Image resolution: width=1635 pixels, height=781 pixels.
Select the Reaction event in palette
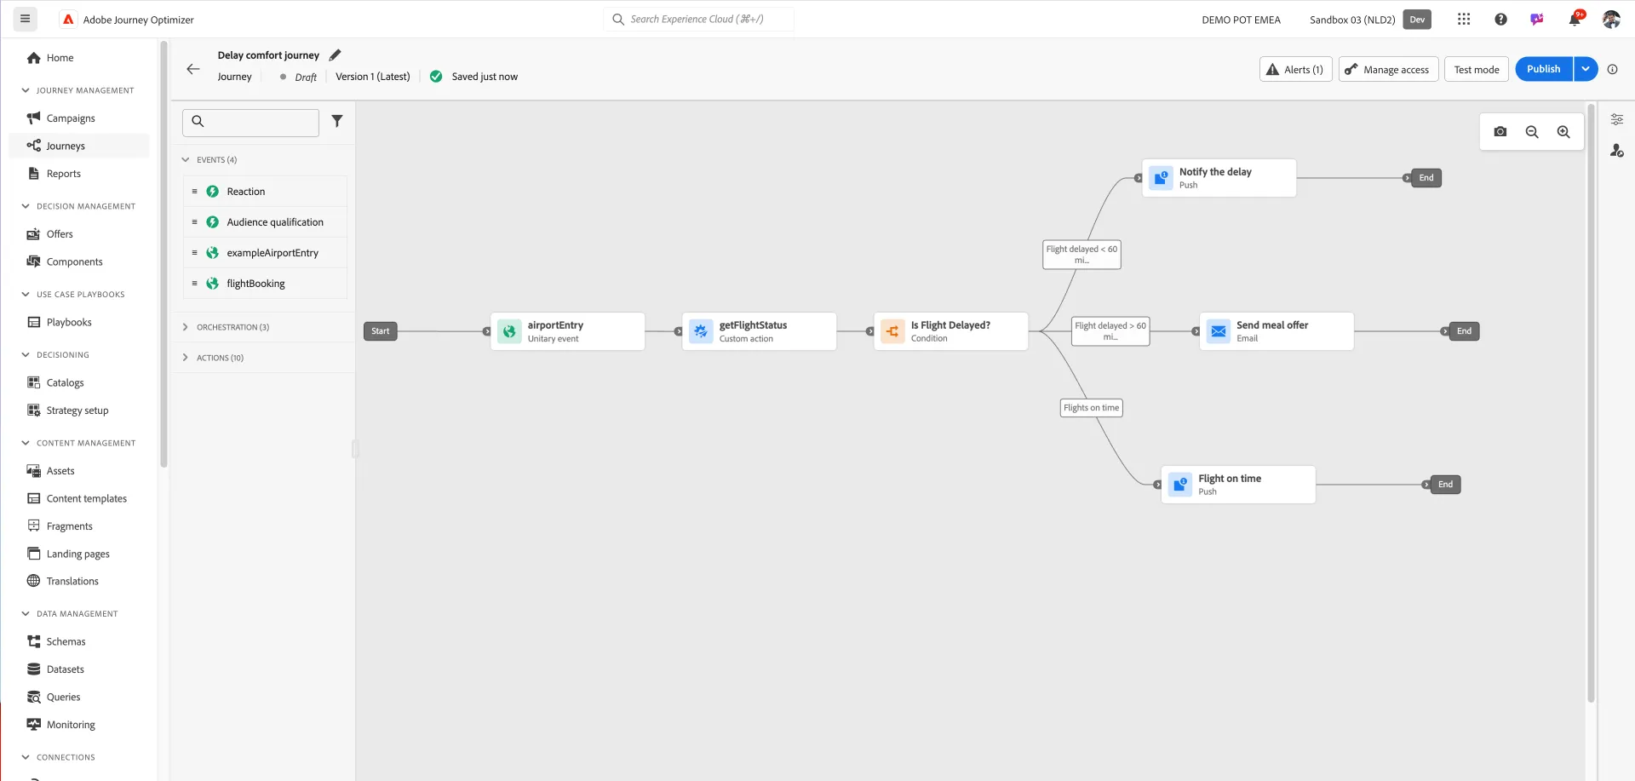(265, 192)
